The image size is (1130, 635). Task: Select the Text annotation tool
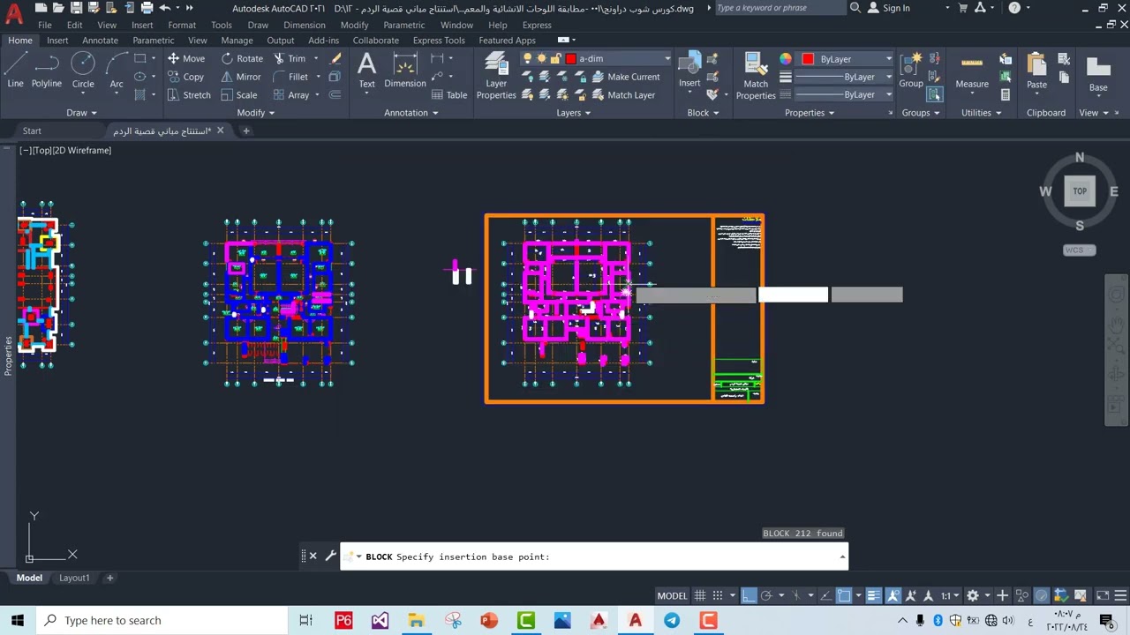click(x=366, y=70)
